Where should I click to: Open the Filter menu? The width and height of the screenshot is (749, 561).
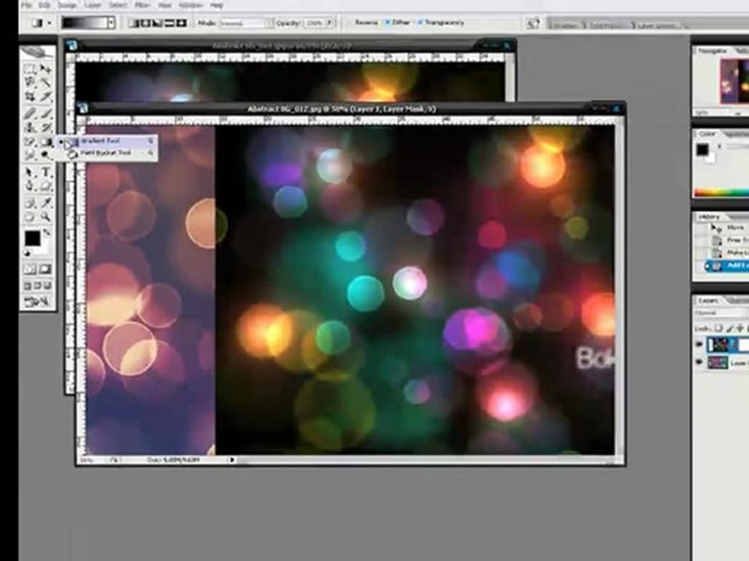click(142, 5)
